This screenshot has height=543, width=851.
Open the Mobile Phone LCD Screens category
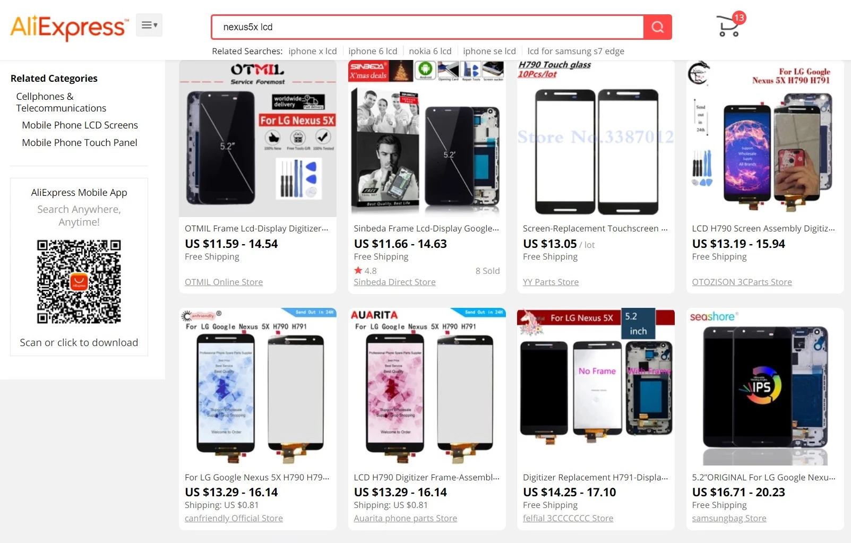pos(80,125)
